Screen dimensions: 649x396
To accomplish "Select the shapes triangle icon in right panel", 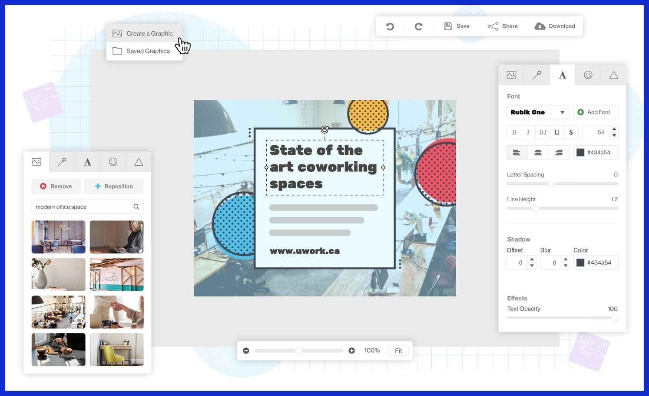I will click(613, 75).
